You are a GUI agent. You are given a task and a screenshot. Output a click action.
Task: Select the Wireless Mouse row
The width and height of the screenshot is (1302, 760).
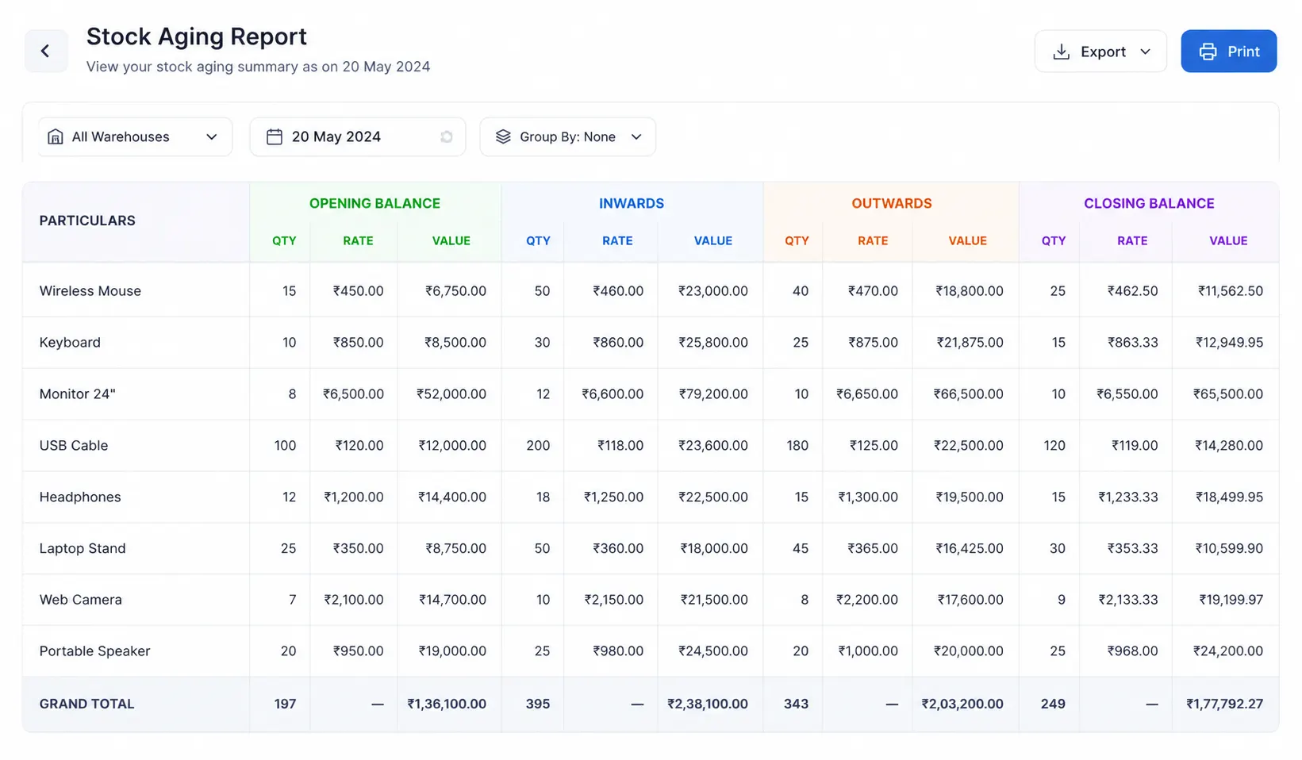point(651,291)
